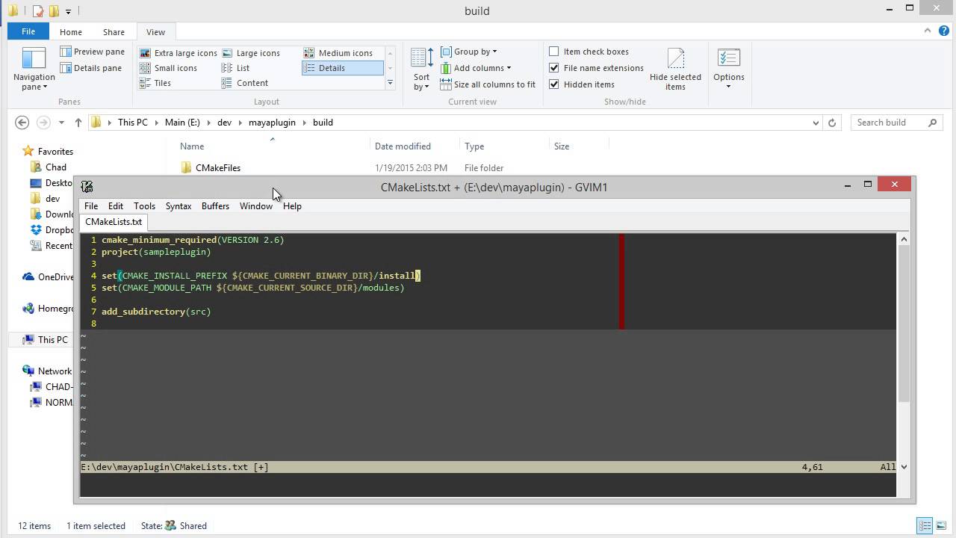Open Explorer help
Viewport: 956px width, 538px height.
click(x=943, y=32)
